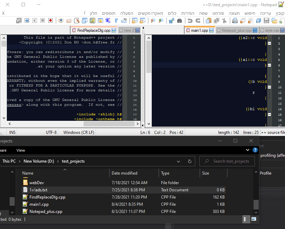Viewport: 285px width, 229px height.
Task: Close main1.cpp tab with its X
Action: [x=188, y=30]
